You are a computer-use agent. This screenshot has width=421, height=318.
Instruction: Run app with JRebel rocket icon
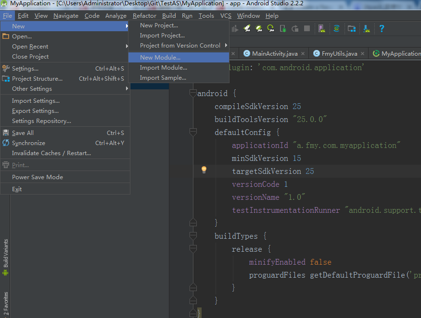247,28
